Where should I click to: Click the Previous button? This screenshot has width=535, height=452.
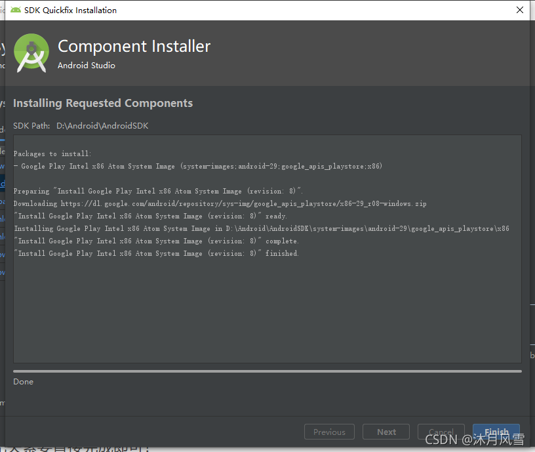click(329, 432)
